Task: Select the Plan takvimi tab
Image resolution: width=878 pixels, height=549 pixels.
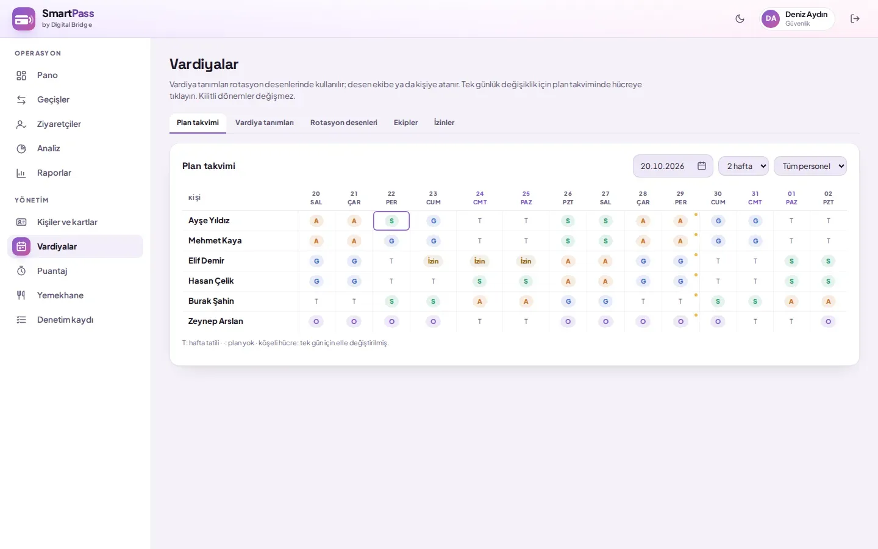Action: 198,123
